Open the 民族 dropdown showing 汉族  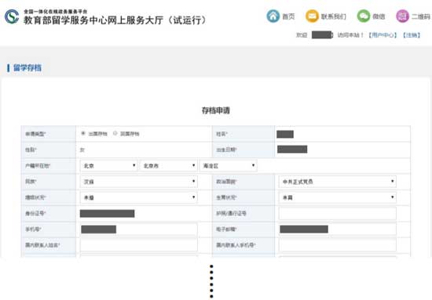coord(138,182)
